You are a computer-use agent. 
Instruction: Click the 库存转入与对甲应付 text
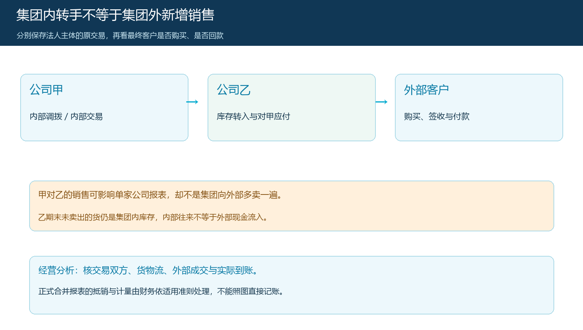253,116
